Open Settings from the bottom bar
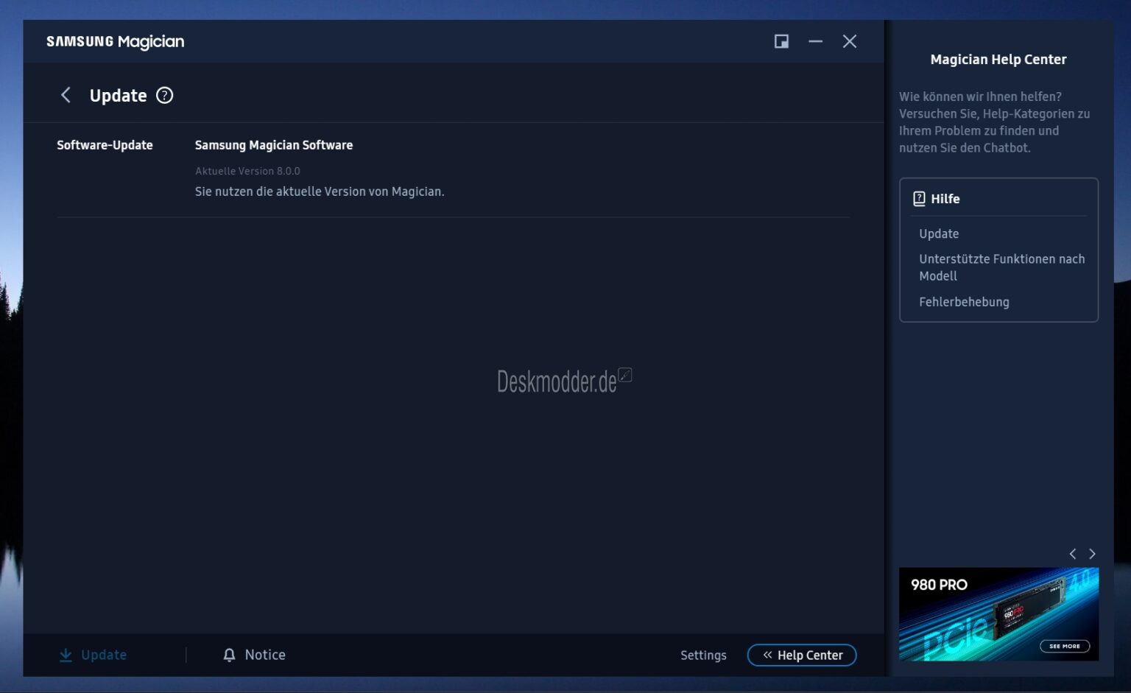1131x693 pixels. click(x=703, y=655)
